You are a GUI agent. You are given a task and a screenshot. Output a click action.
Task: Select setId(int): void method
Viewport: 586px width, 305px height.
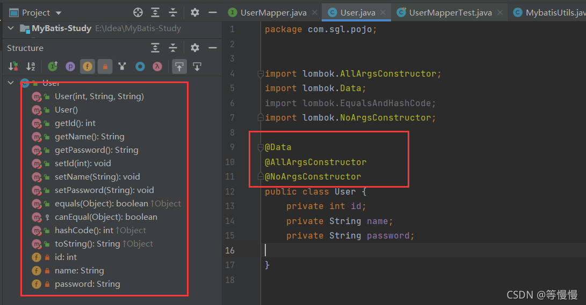(x=83, y=163)
